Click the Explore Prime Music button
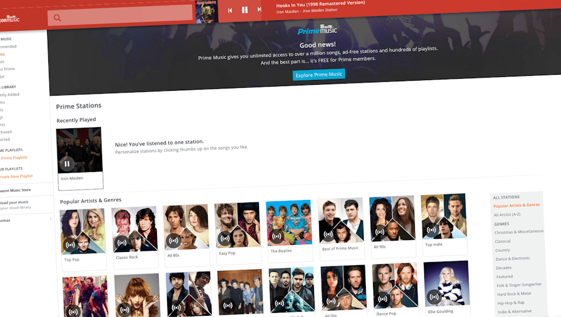561x317 pixels. [319, 75]
